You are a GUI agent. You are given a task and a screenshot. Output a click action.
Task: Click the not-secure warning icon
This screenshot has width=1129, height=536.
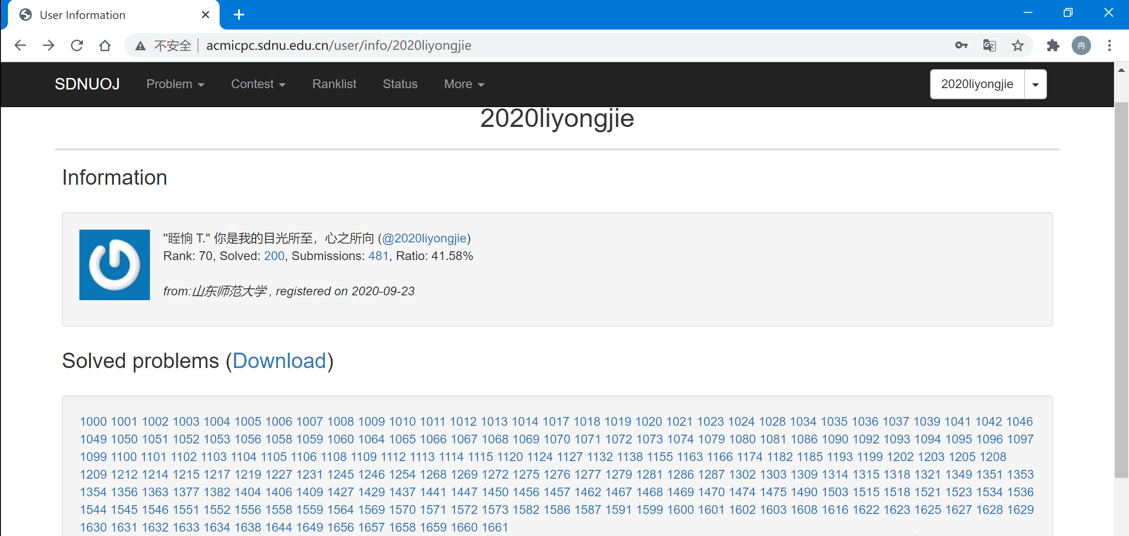coord(140,45)
